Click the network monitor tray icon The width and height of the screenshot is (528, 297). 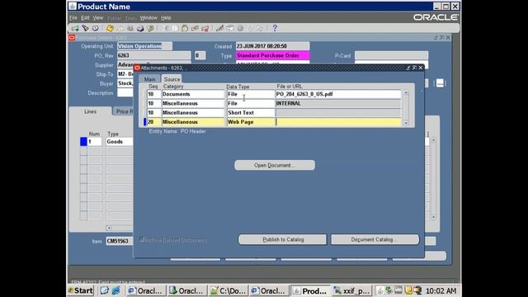pyautogui.click(x=417, y=290)
